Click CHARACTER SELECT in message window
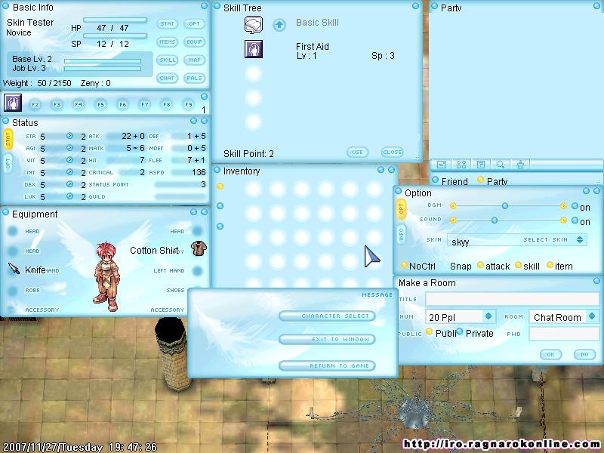 coord(327,316)
